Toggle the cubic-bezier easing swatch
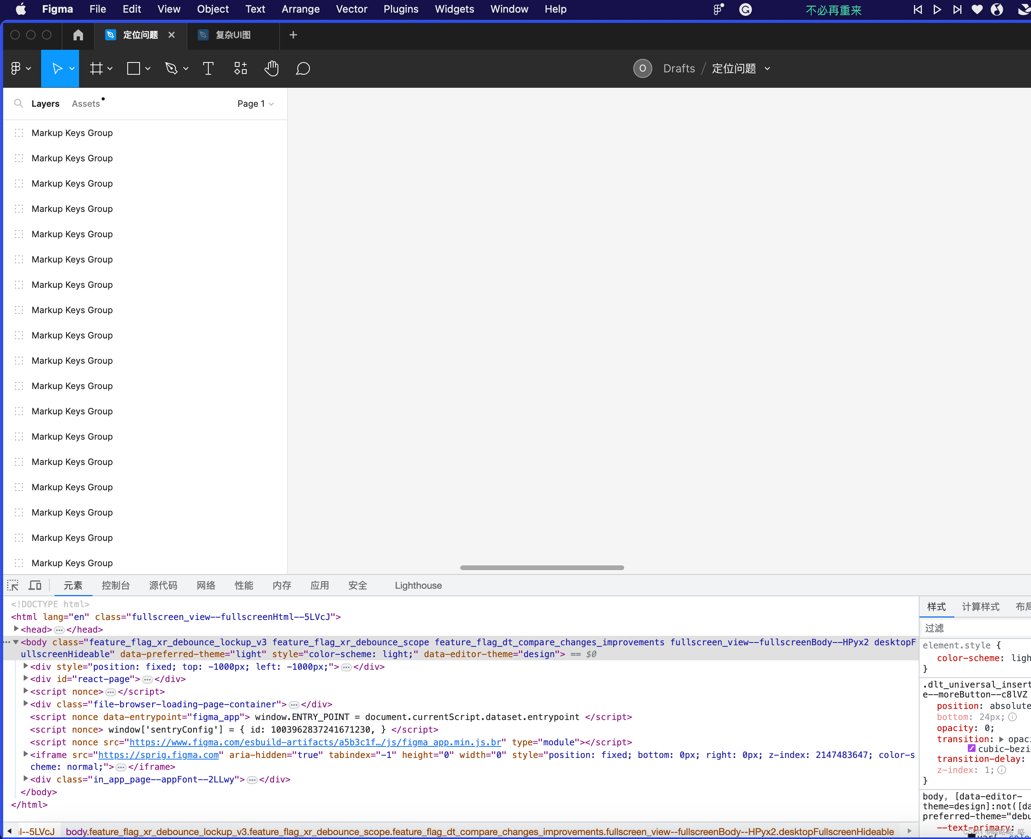Viewport: 1031px width, 839px height. click(x=971, y=748)
